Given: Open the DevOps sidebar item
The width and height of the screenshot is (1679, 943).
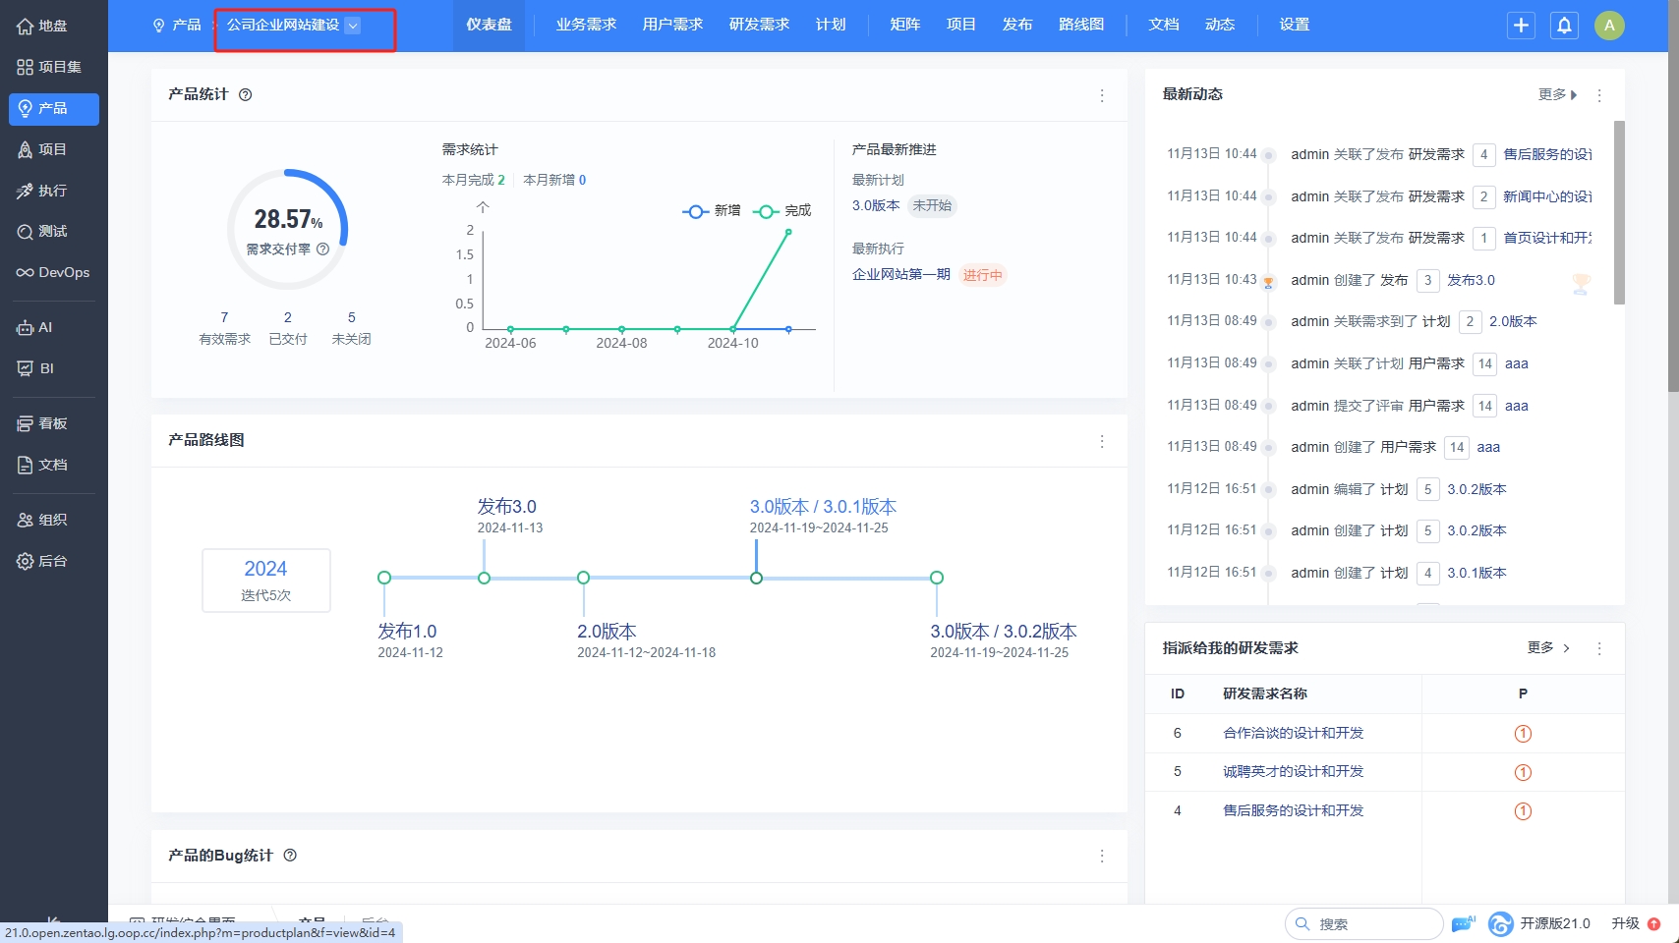Looking at the screenshot, I should coord(54,272).
